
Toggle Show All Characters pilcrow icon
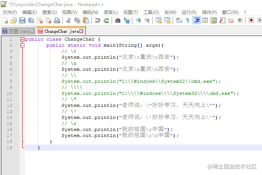187,20
